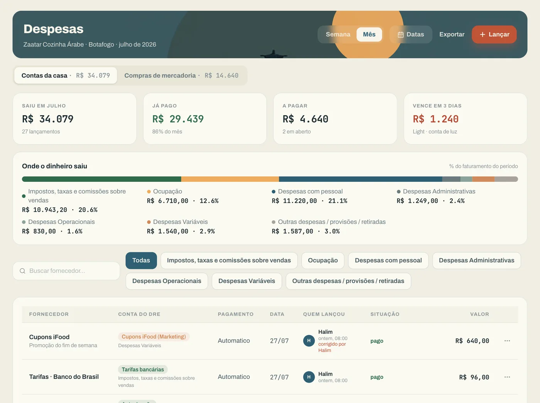Click the plus icon on Lançar
The height and width of the screenshot is (403, 540).
tap(482, 34)
